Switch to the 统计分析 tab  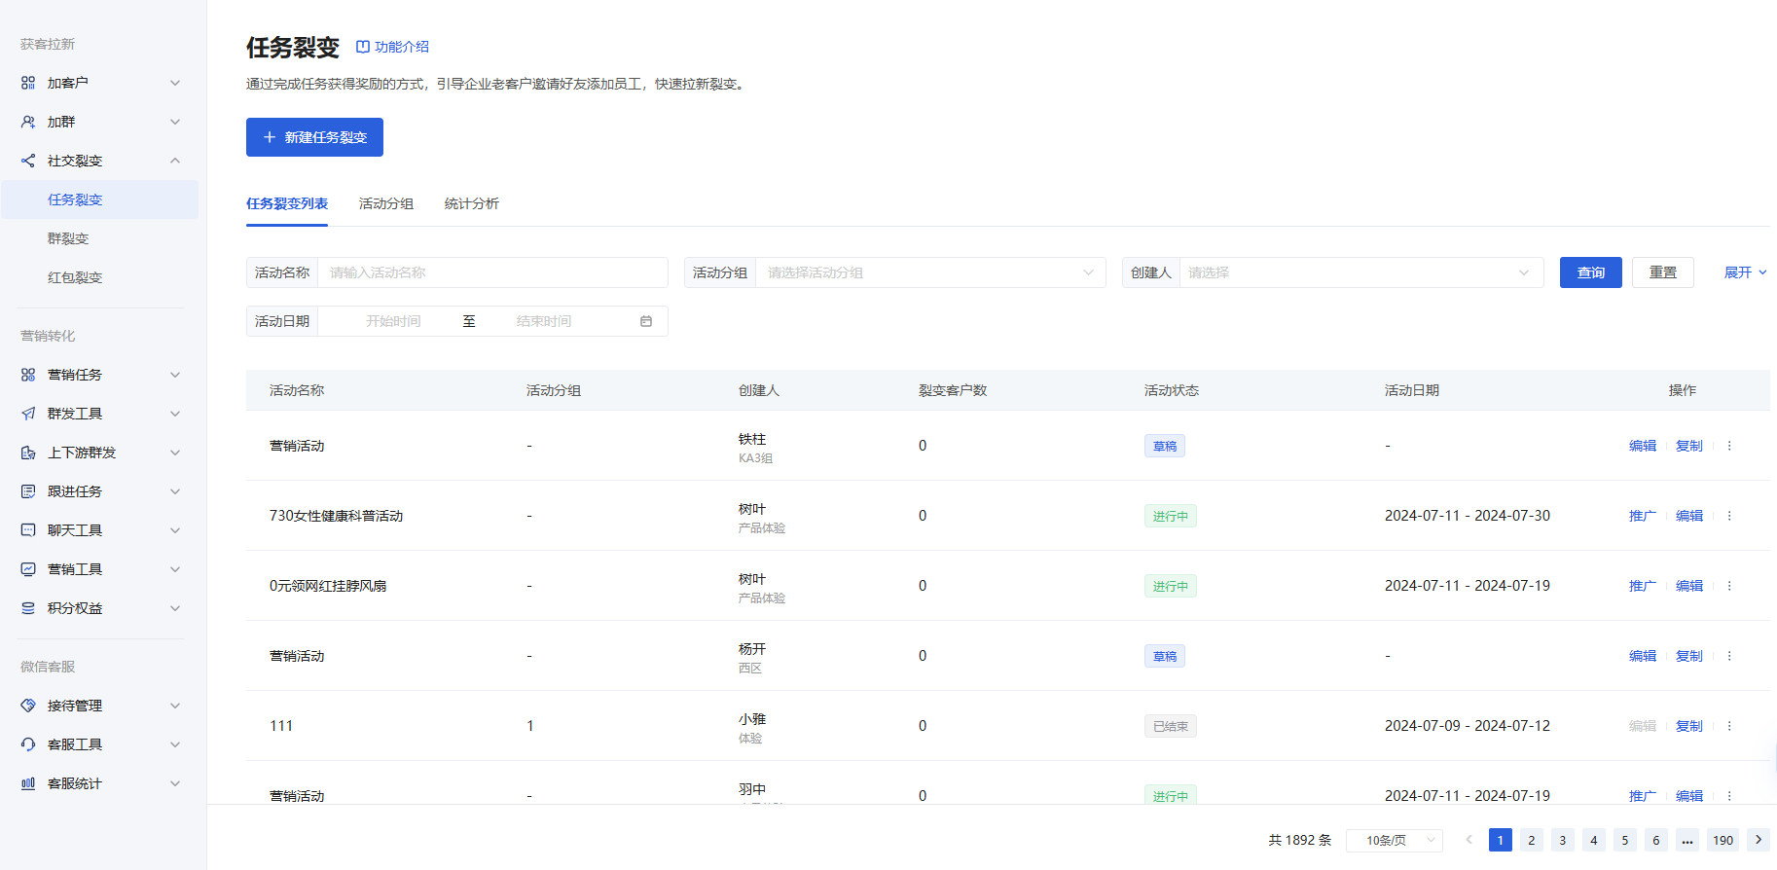tap(472, 203)
